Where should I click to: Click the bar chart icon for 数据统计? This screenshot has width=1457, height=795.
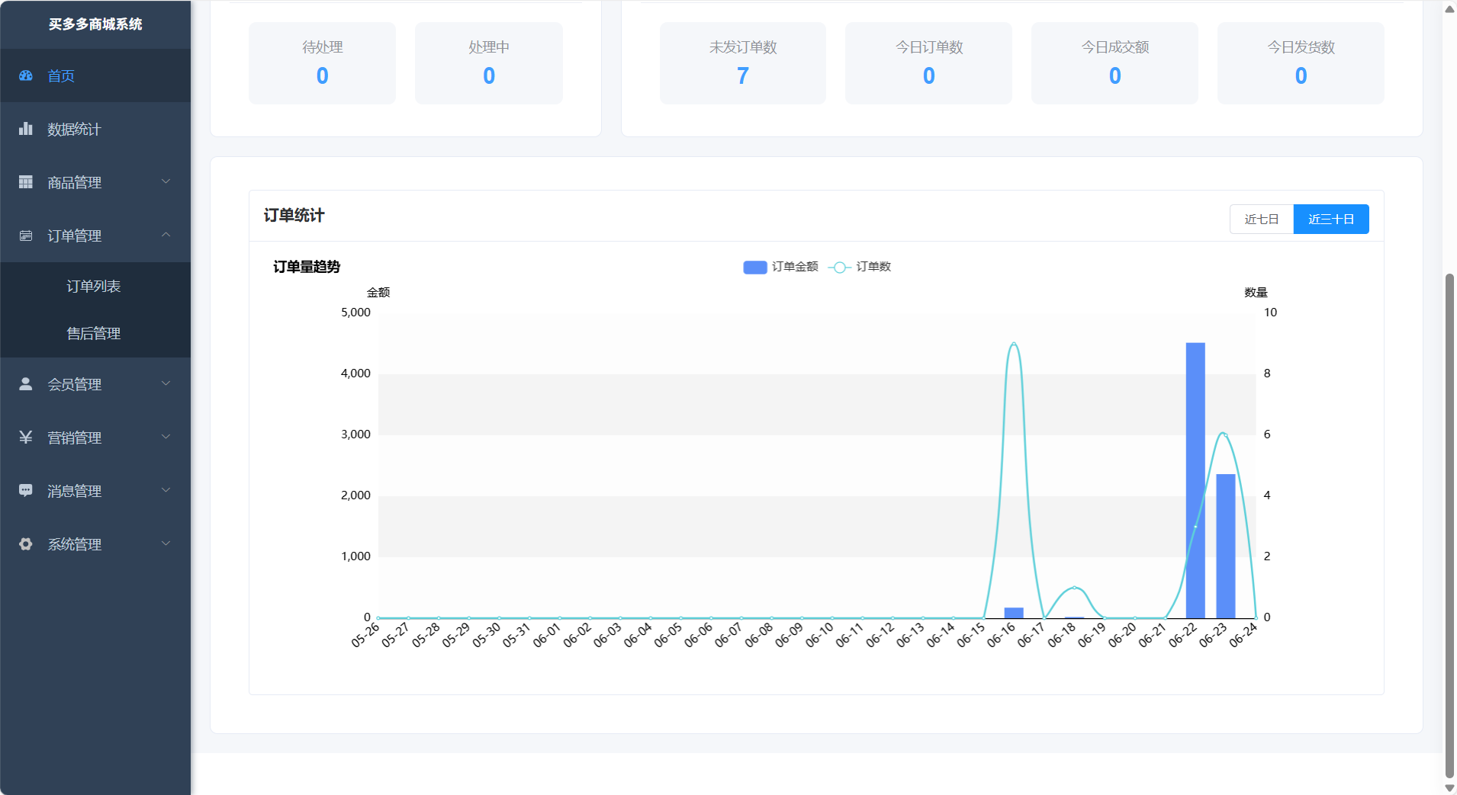[26, 129]
